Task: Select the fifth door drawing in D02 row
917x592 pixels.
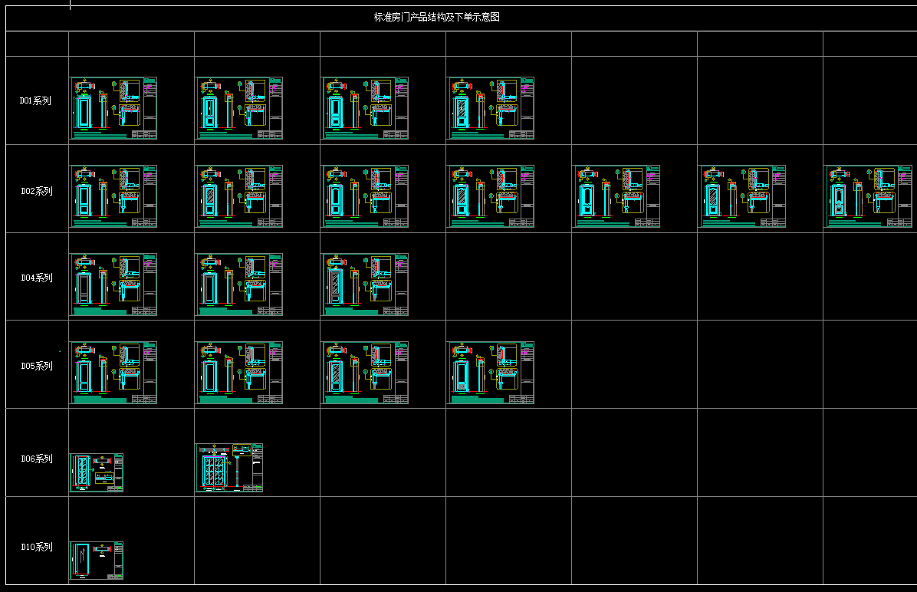Action: coord(616,196)
